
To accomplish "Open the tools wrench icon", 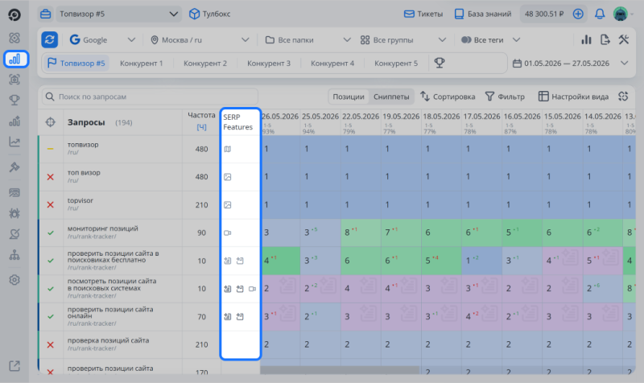I will pyautogui.click(x=624, y=39).
